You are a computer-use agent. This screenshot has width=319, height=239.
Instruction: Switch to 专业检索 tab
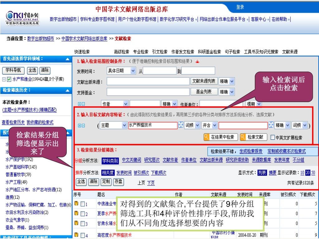[x=140, y=52]
